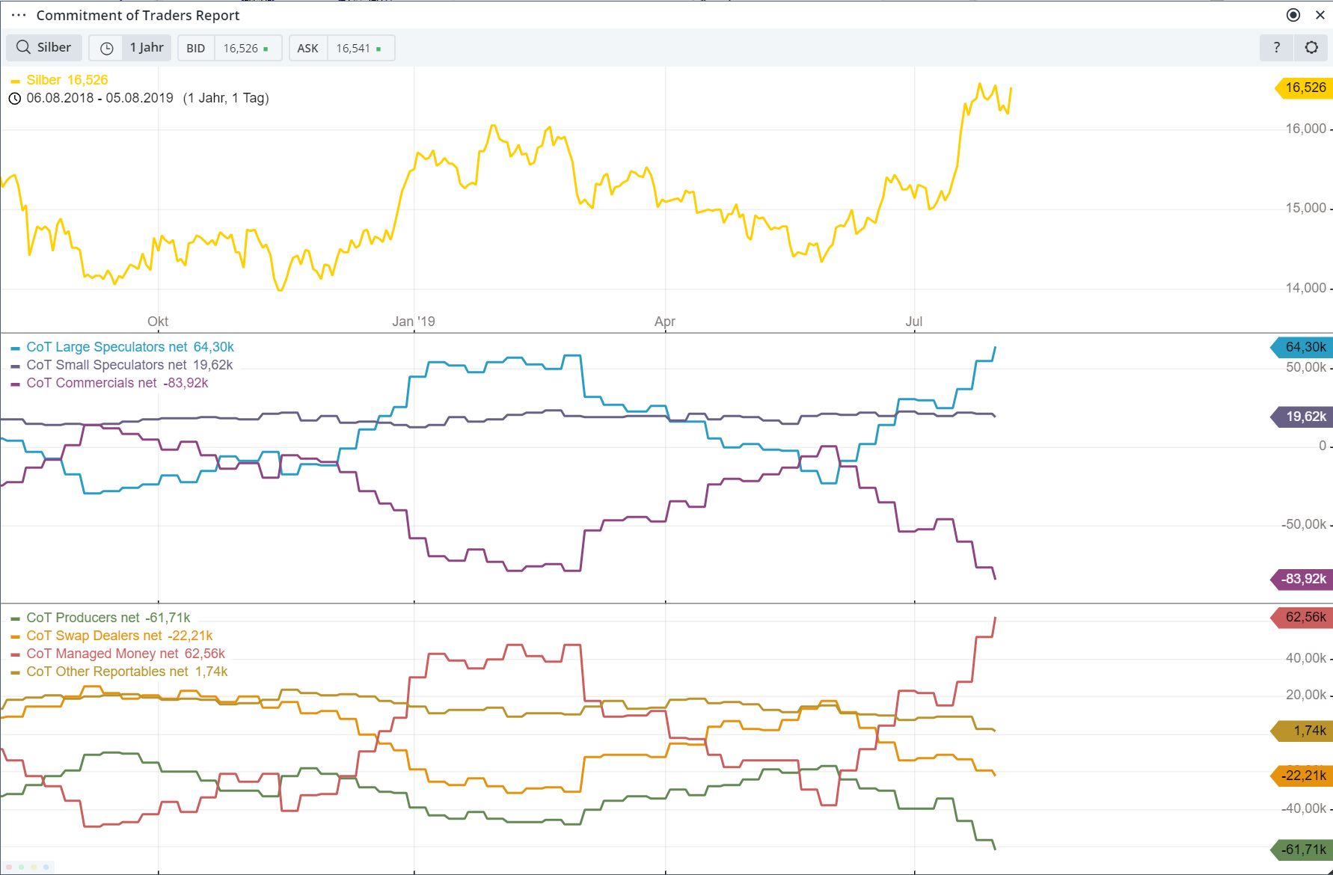Click the yellow 16,526 price tag

pyautogui.click(x=1302, y=87)
